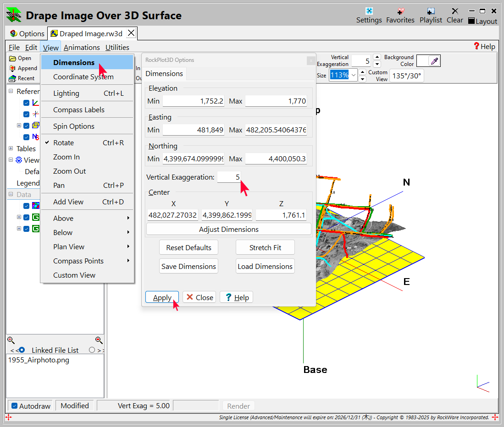The height and width of the screenshot is (427, 504).
Task: Click the Favorites heart icon
Action: [x=400, y=11]
